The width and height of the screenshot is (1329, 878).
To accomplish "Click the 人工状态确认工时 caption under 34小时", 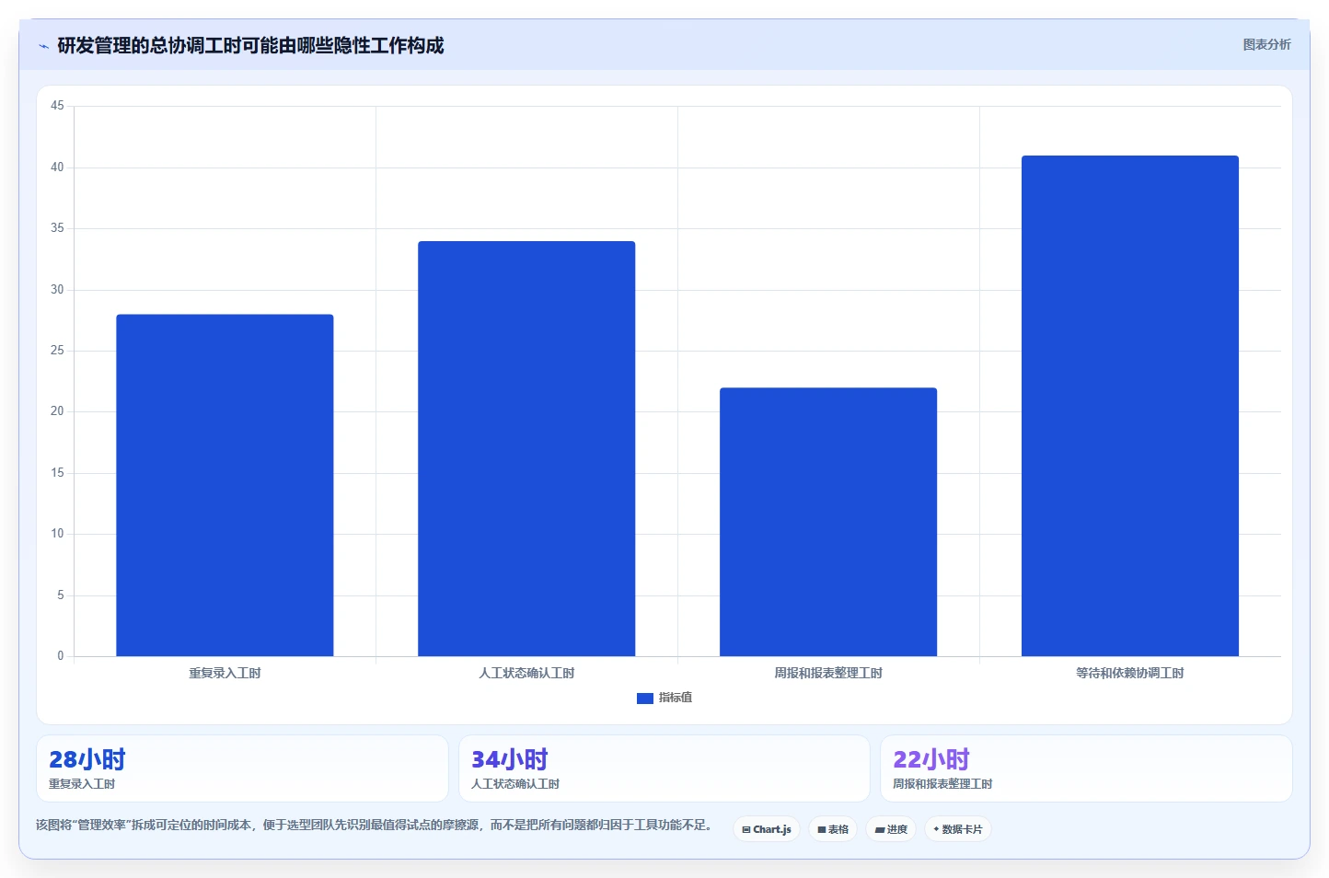I will tap(515, 784).
